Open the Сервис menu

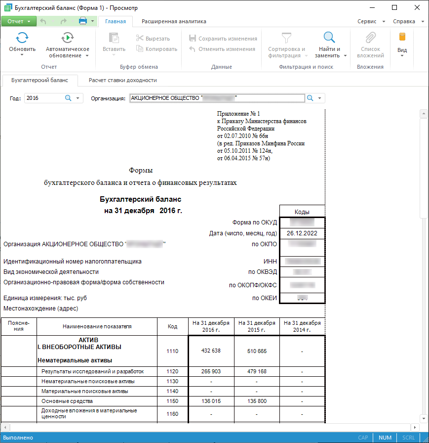(x=371, y=21)
